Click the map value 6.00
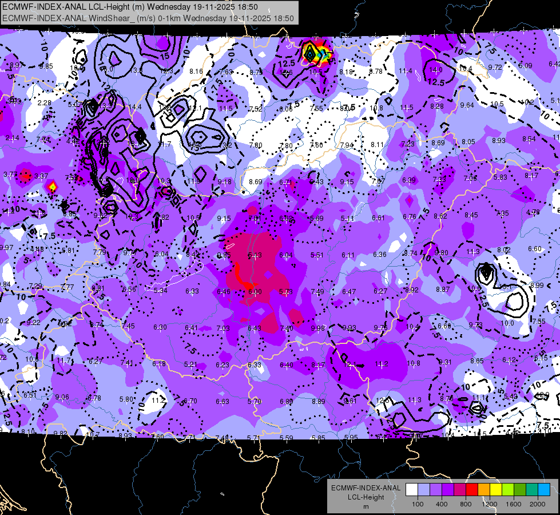The width and height of the screenshot is (560, 515). tap(255, 292)
